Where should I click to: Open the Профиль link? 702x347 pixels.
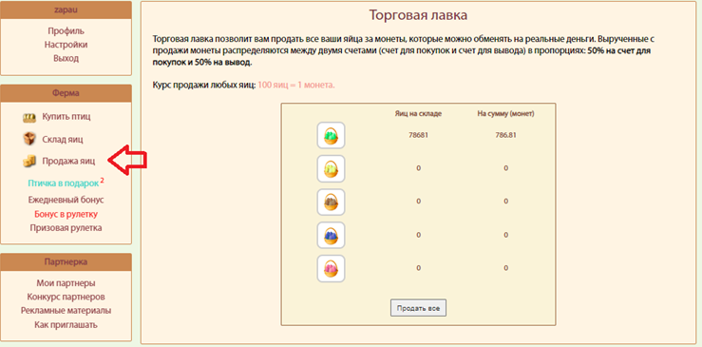(66, 31)
